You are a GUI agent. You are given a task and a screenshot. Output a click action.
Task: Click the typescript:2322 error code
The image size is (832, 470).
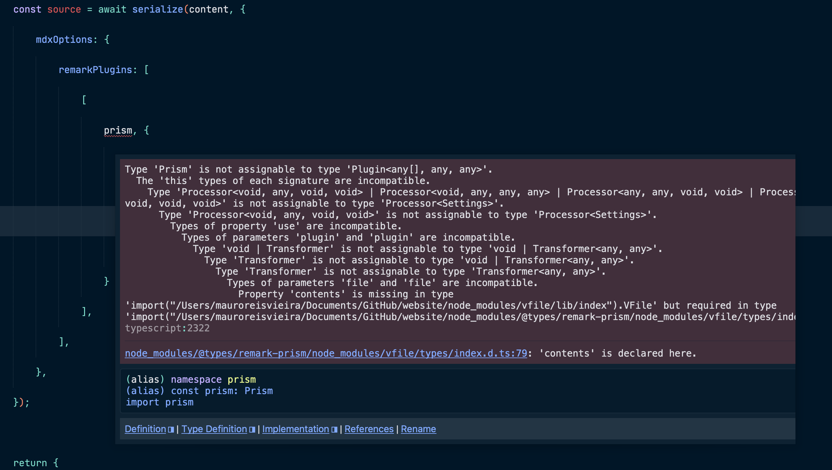tap(167, 328)
